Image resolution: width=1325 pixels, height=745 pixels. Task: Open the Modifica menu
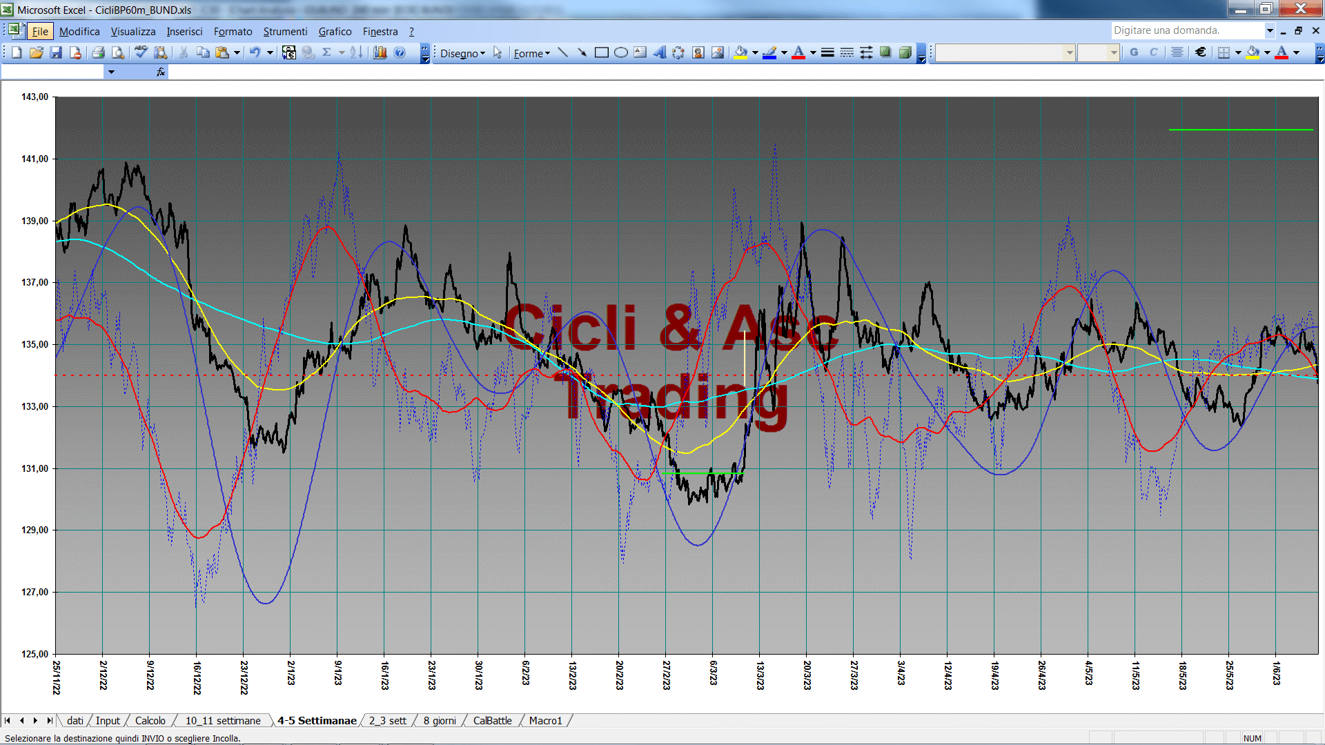coord(79,32)
